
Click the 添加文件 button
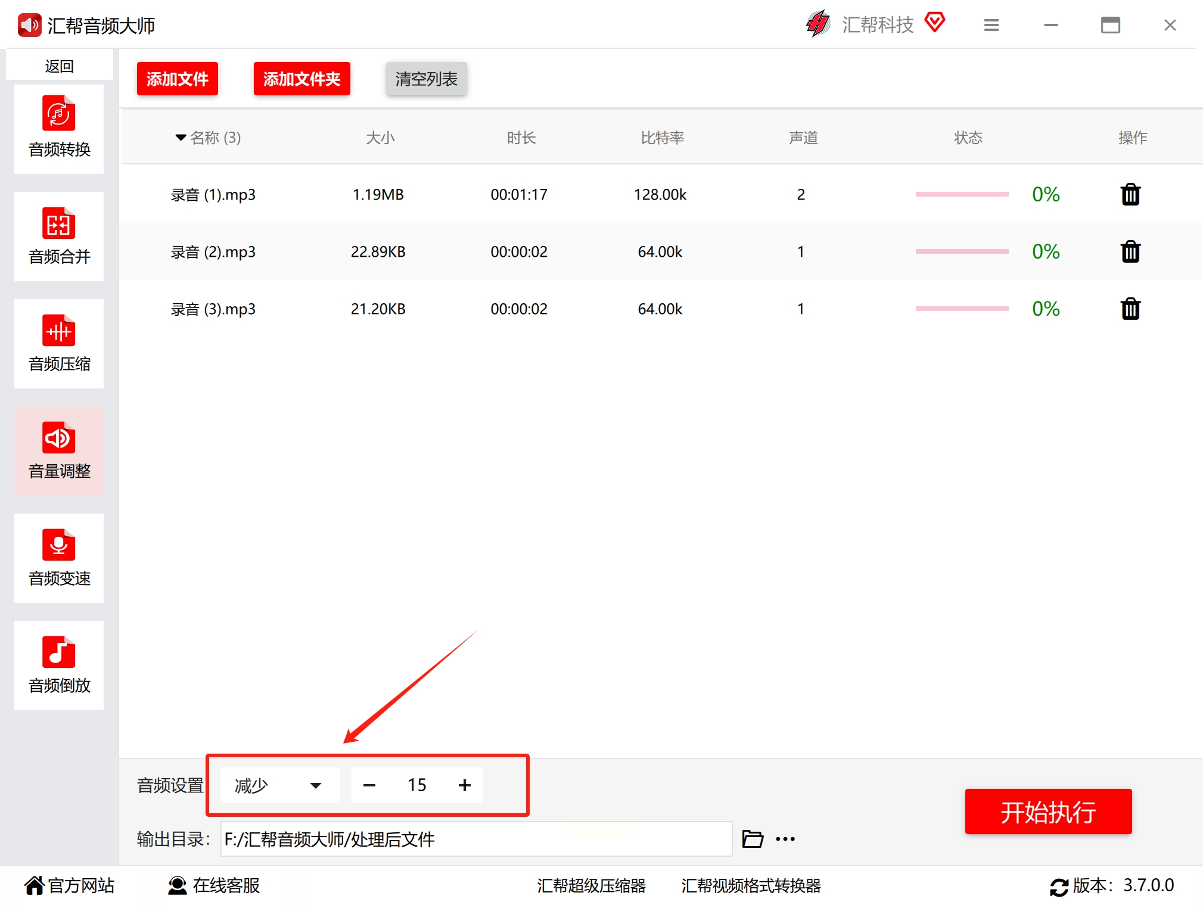coord(177,79)
